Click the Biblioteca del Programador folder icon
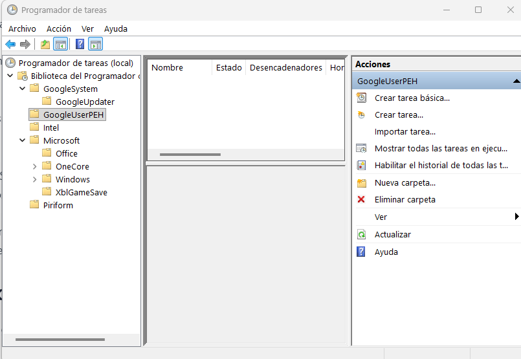 [23, 76]
